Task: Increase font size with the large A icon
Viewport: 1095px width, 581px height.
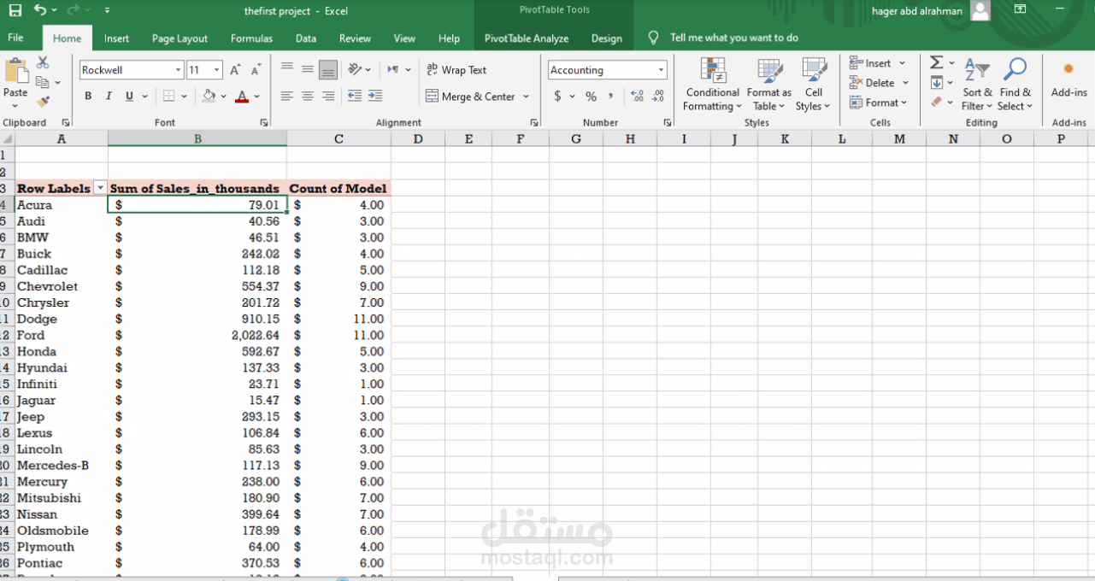Action: pos(235,70)
